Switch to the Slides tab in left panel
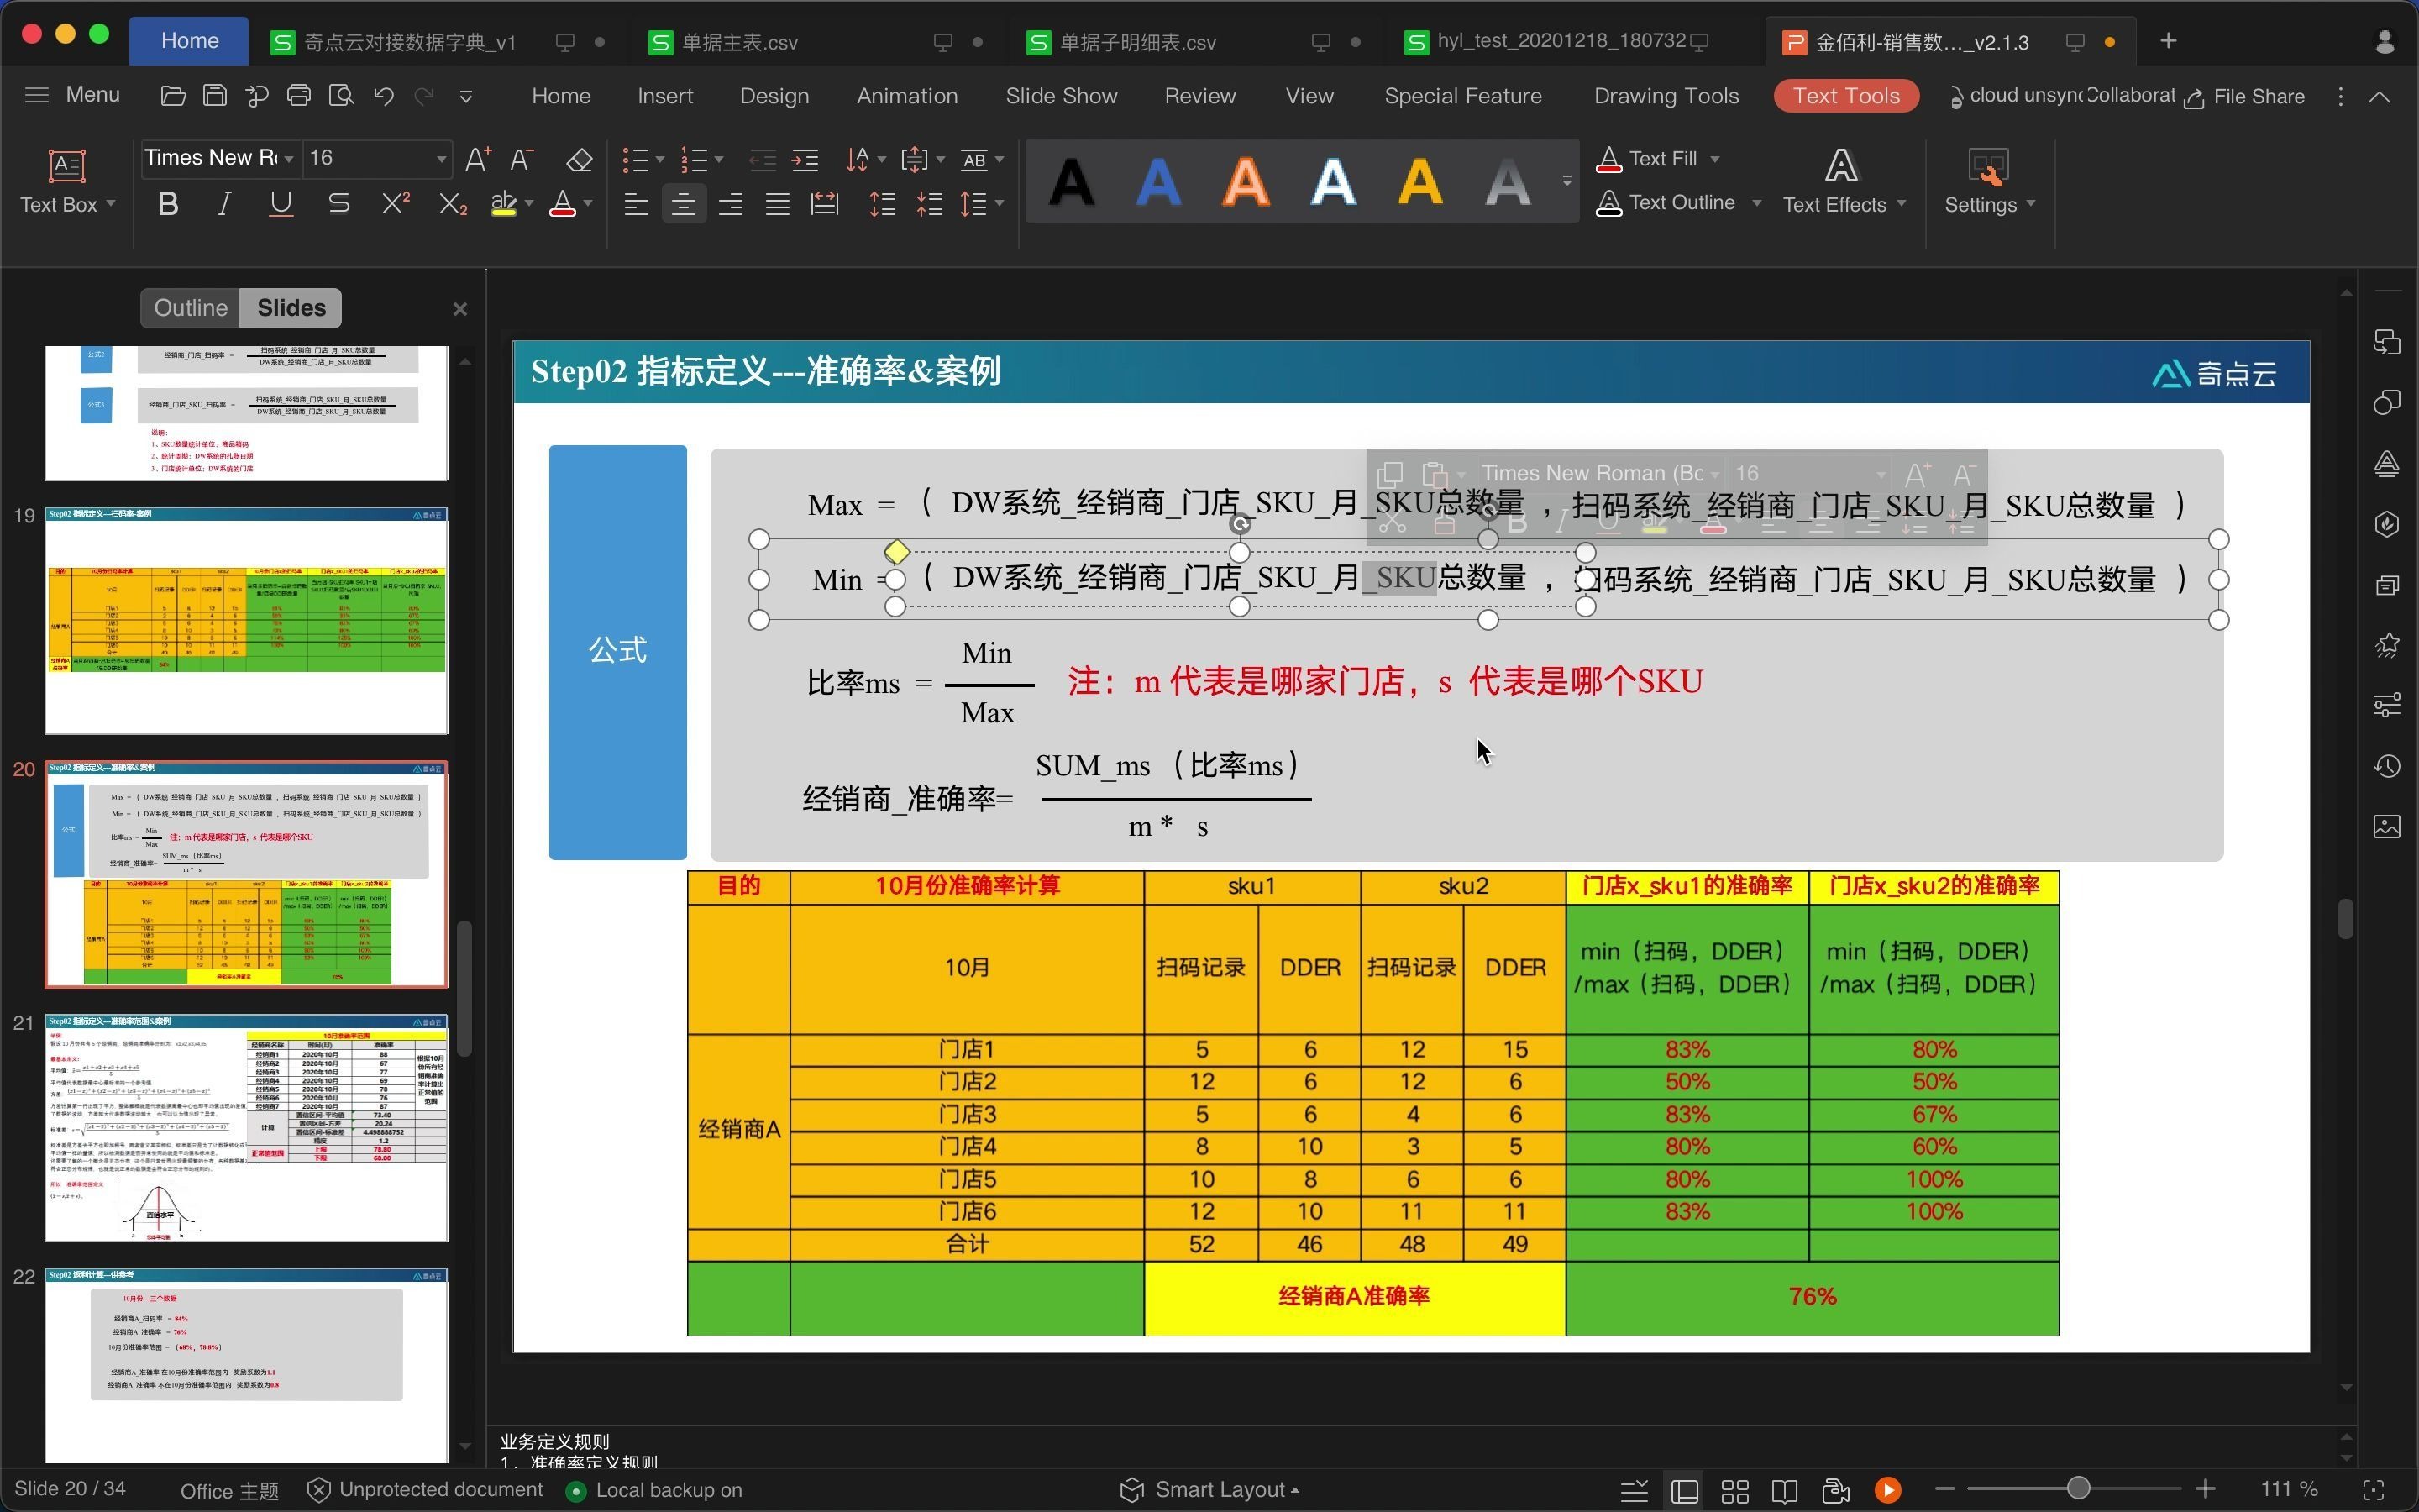The width and height of the screenshot is (2419, 1512). (x=289, y=307)
